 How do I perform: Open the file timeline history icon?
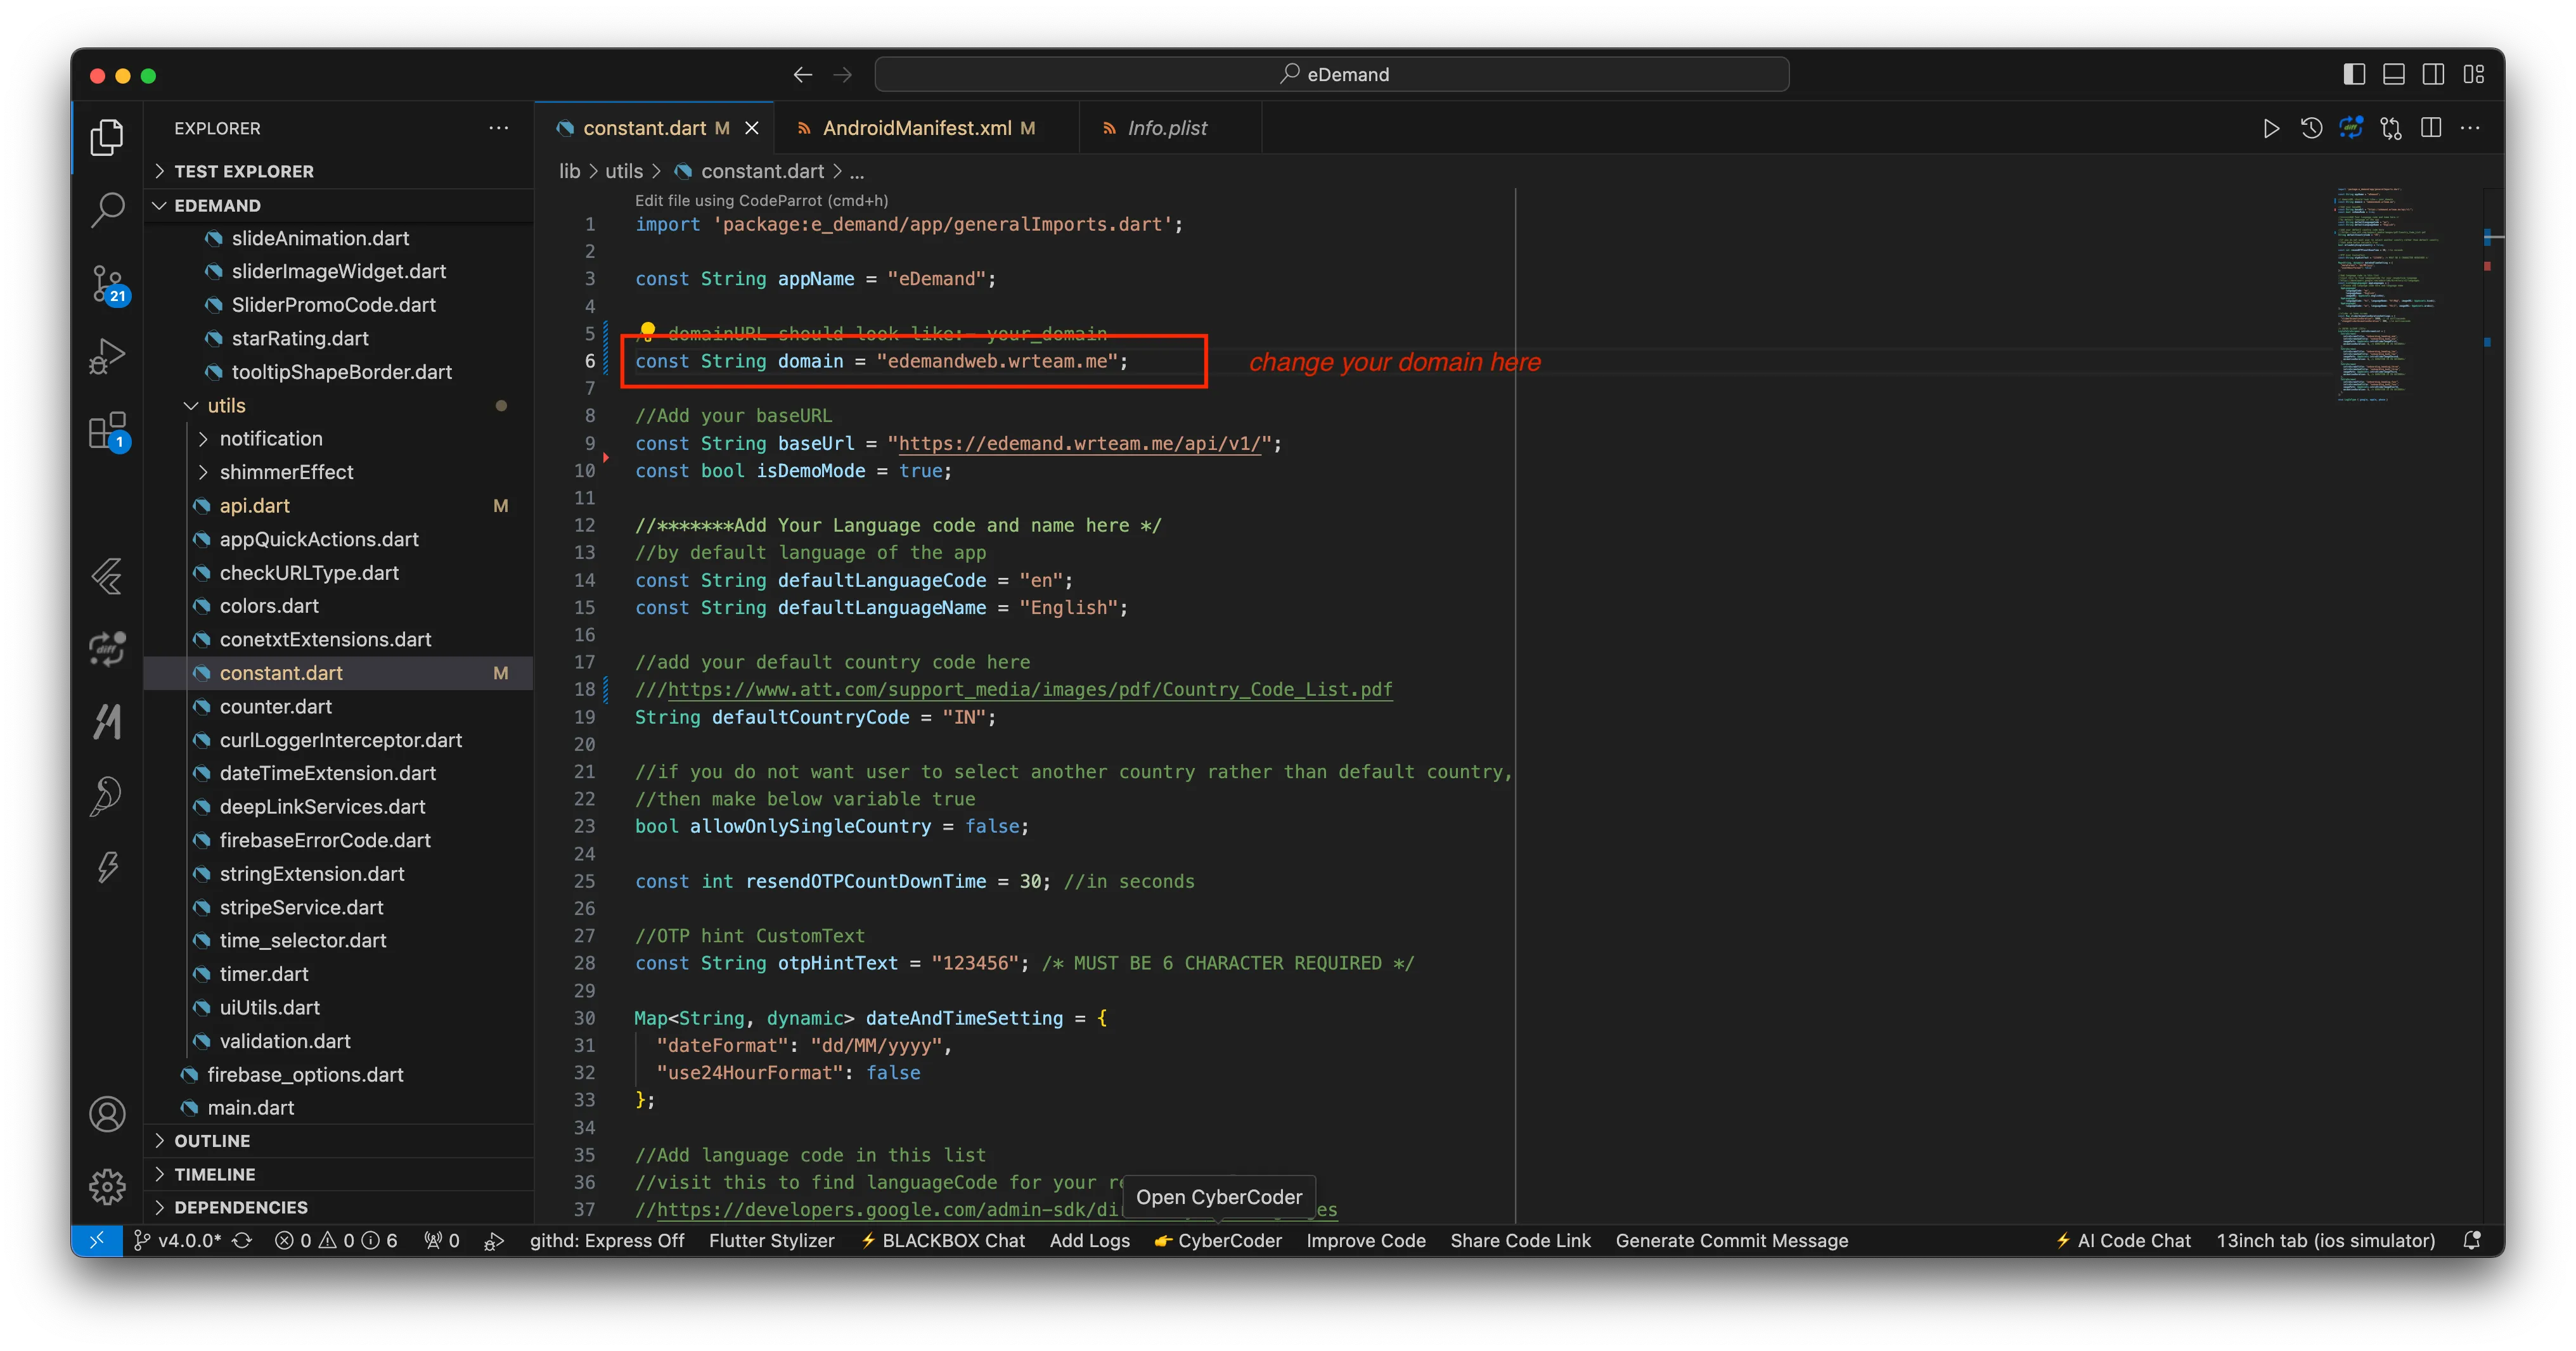click(x=2311, y=128)
